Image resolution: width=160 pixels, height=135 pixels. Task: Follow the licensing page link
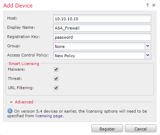point(49,116)
